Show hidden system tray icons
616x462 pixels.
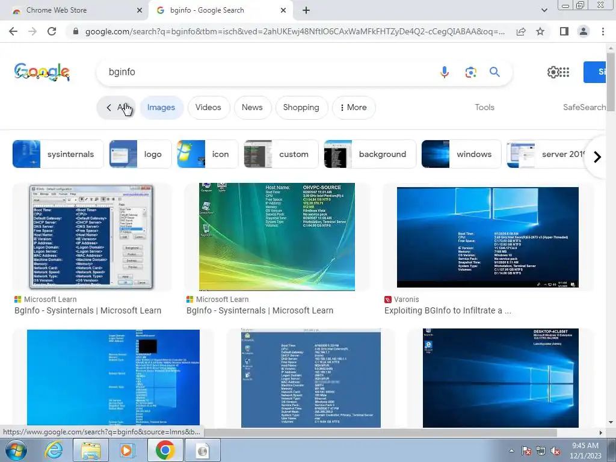click(x=511, y=451)
